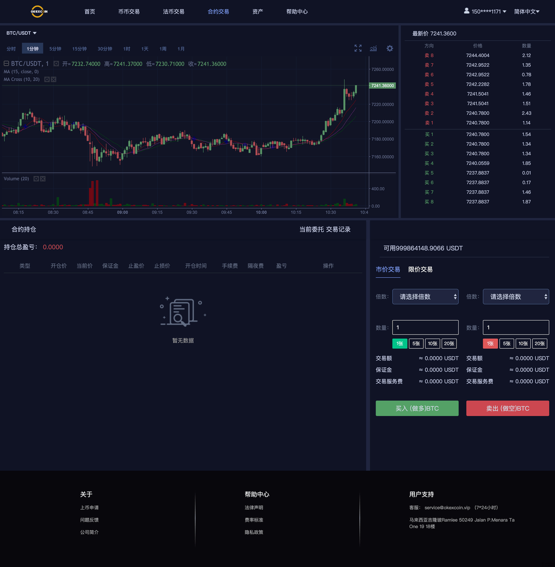This screenshot has width=555, height=567.
Task: Click the OKEXCOIN logo
Action: pyautogui.click(x=39, y=12)
